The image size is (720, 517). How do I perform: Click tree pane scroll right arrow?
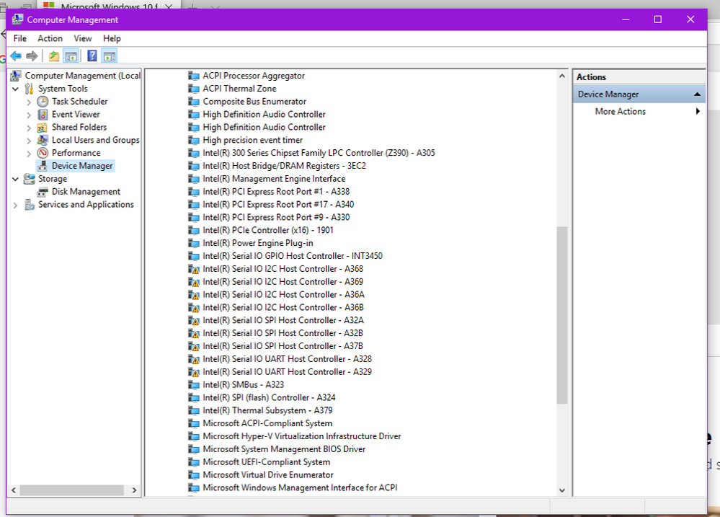pyautogui.click(x=134, y=490)
